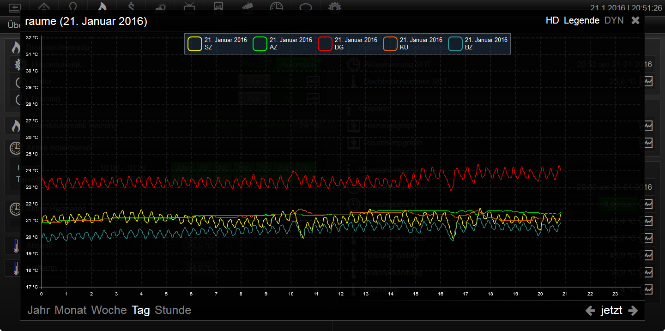Switch graph range to Jahr

tap(39, 310)
